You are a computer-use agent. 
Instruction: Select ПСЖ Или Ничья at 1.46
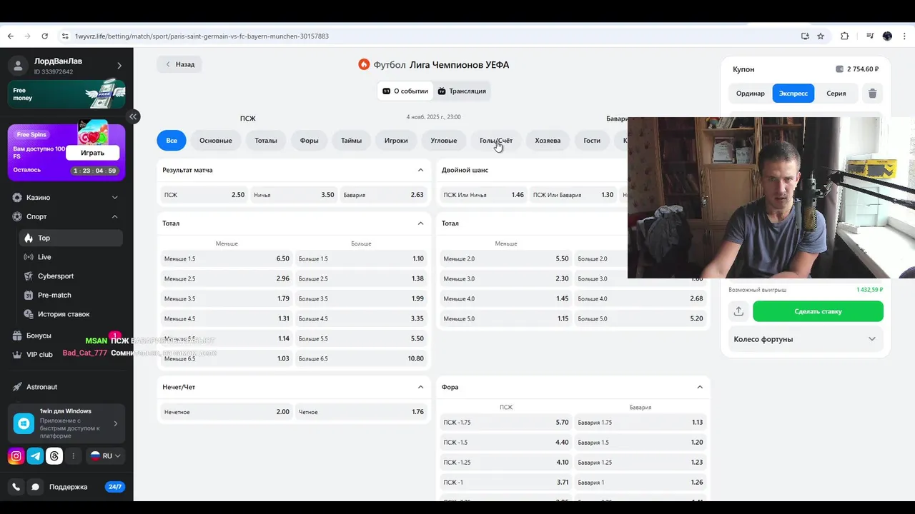484,195
